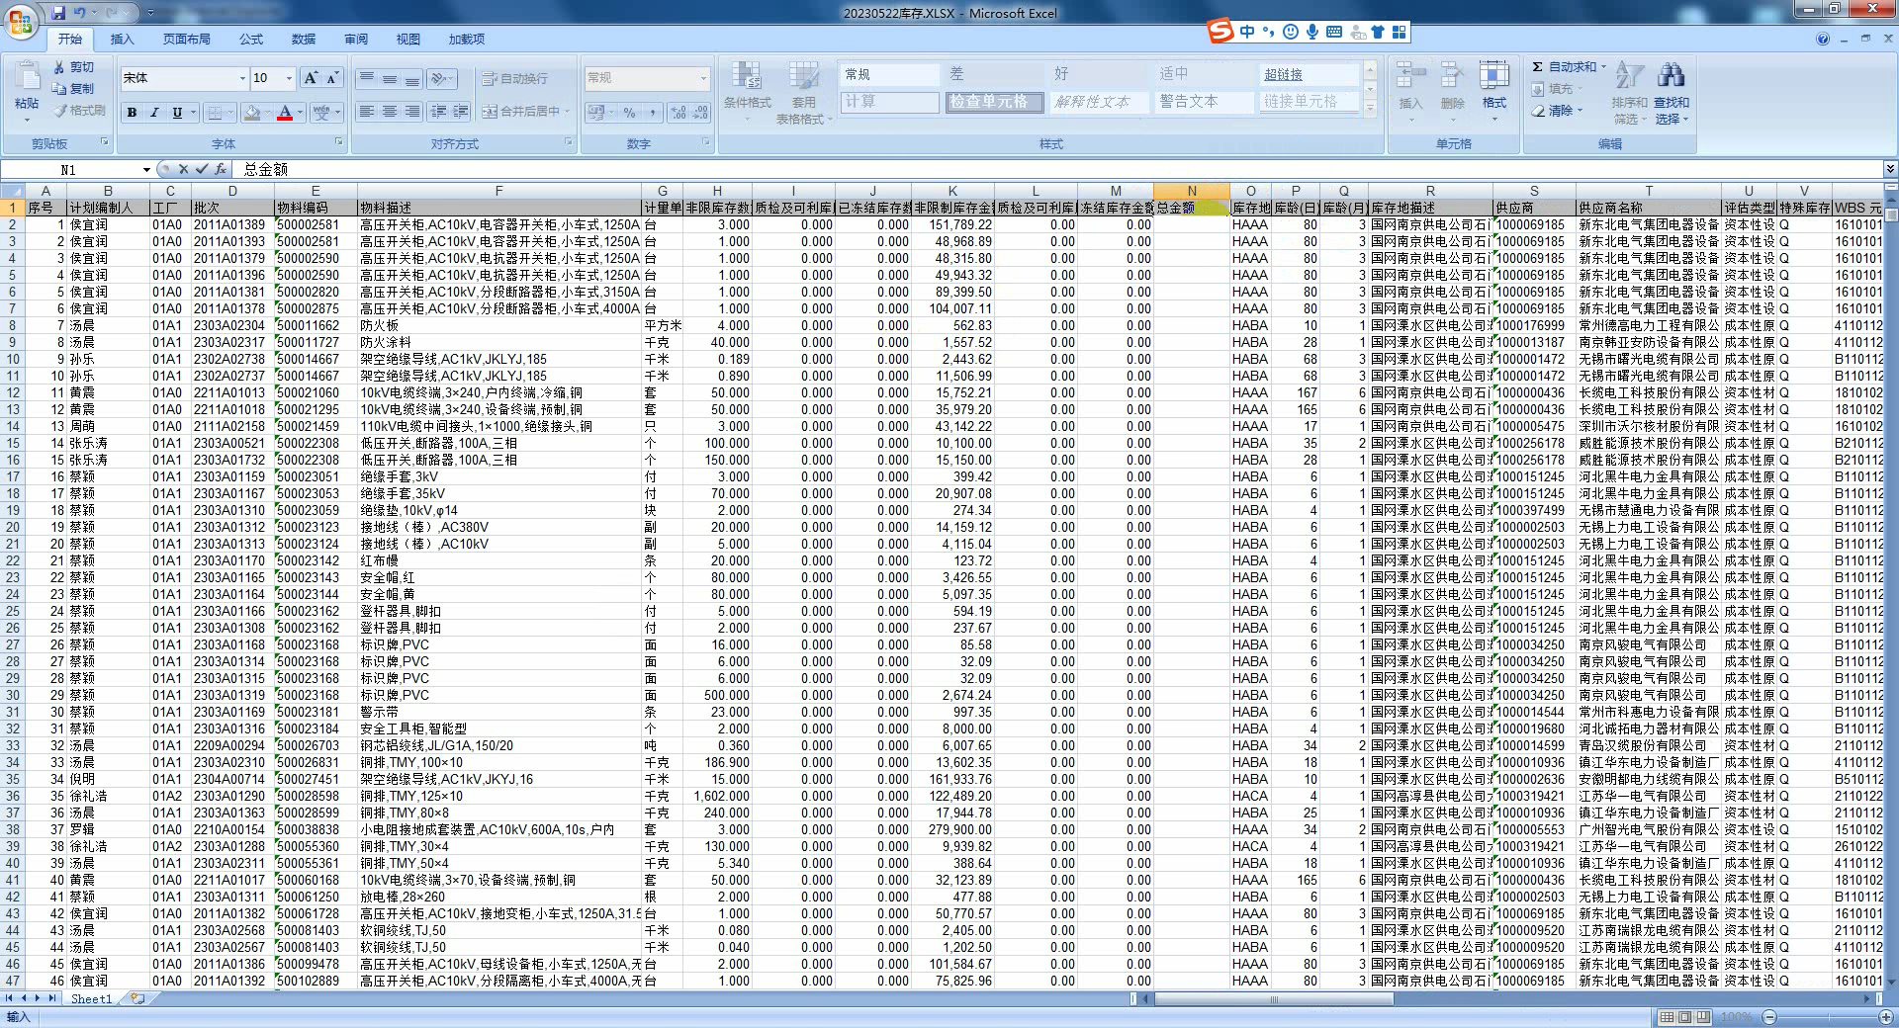1899x1028 pixels.
Task: Click the Excel Help question mark icon
Action: (x=1822, y=40)
